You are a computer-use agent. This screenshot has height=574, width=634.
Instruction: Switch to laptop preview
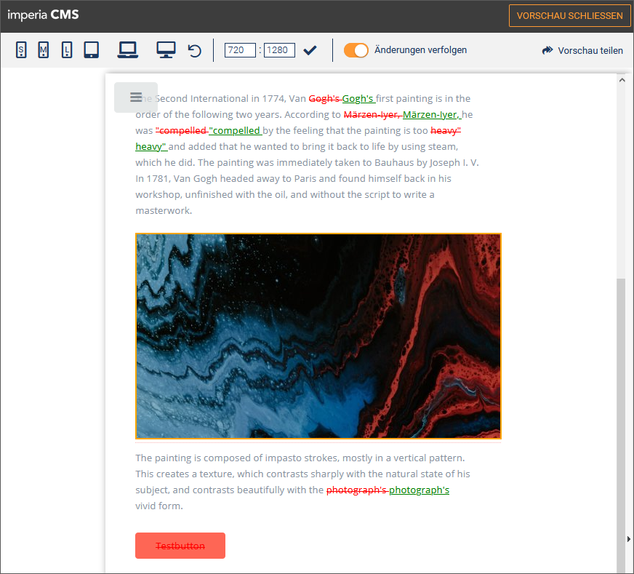(128, 50)
